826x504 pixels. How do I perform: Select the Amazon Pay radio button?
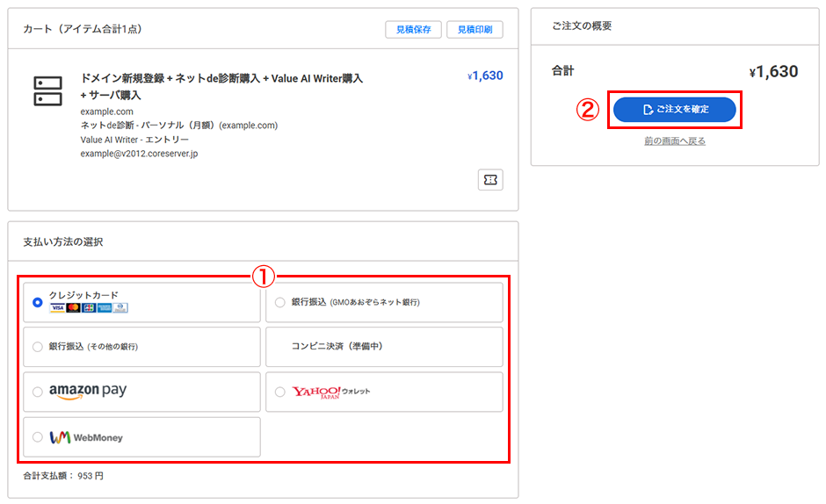38,392
